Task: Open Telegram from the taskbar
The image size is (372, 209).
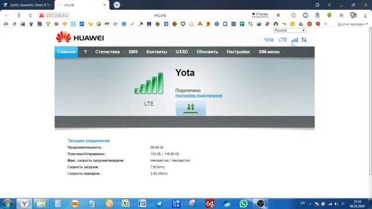Action: 159,204
